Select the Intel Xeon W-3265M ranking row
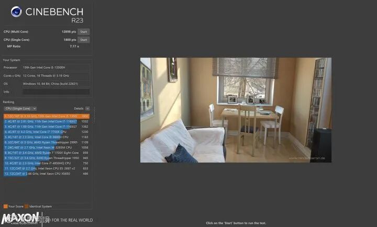This screenshot has height=227, width=377. [47, 147]
